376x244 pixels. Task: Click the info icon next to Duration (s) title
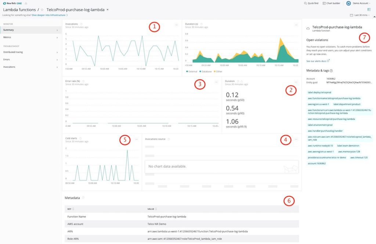201,24
